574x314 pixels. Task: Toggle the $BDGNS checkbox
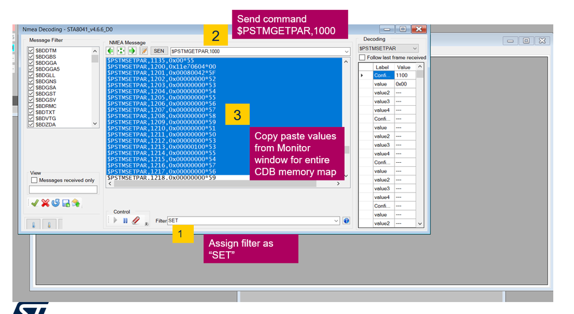click(31, 81)
